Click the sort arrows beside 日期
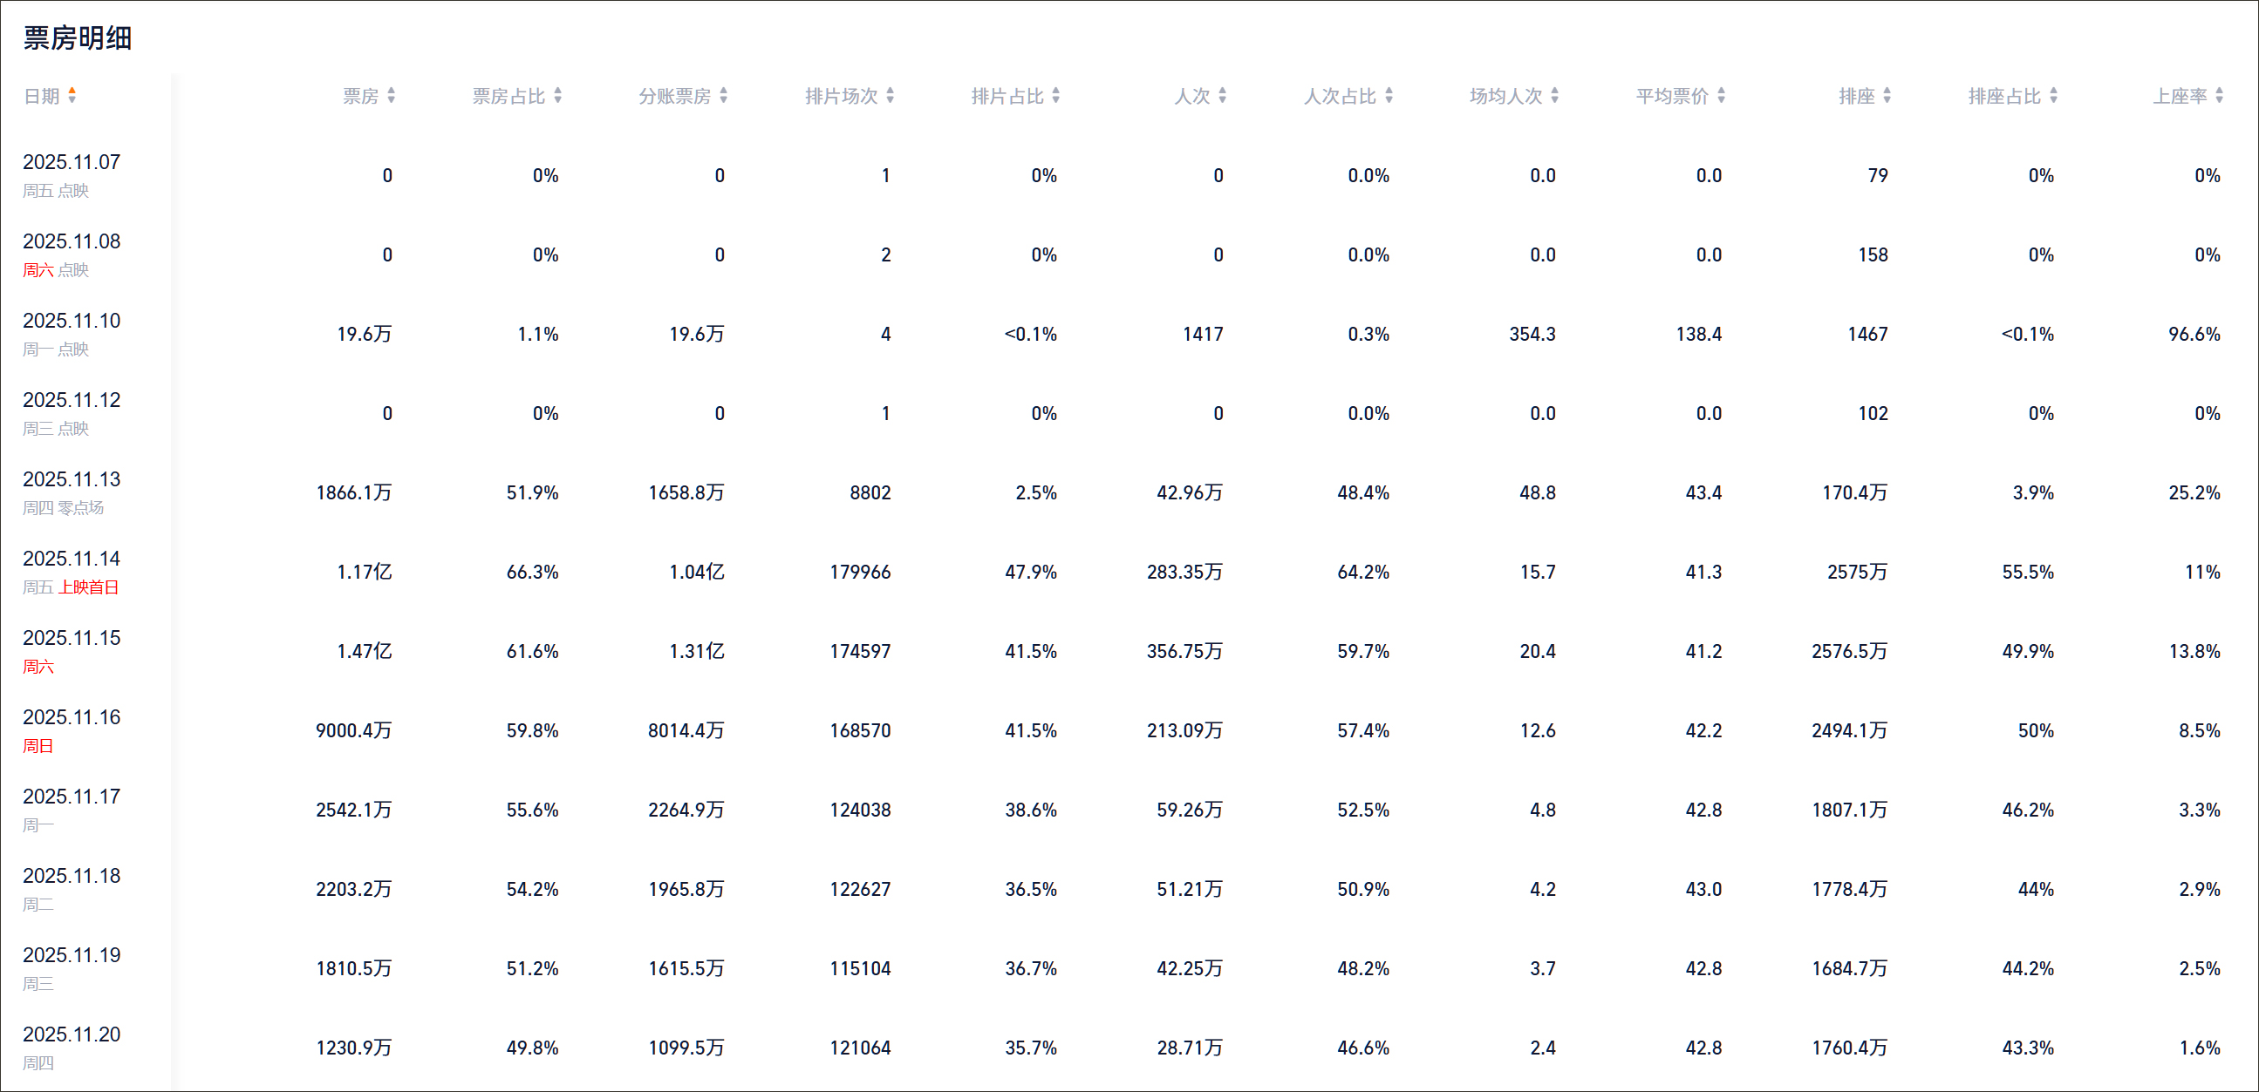This screenshot has width=2259, height=1092. pos(72,96)
